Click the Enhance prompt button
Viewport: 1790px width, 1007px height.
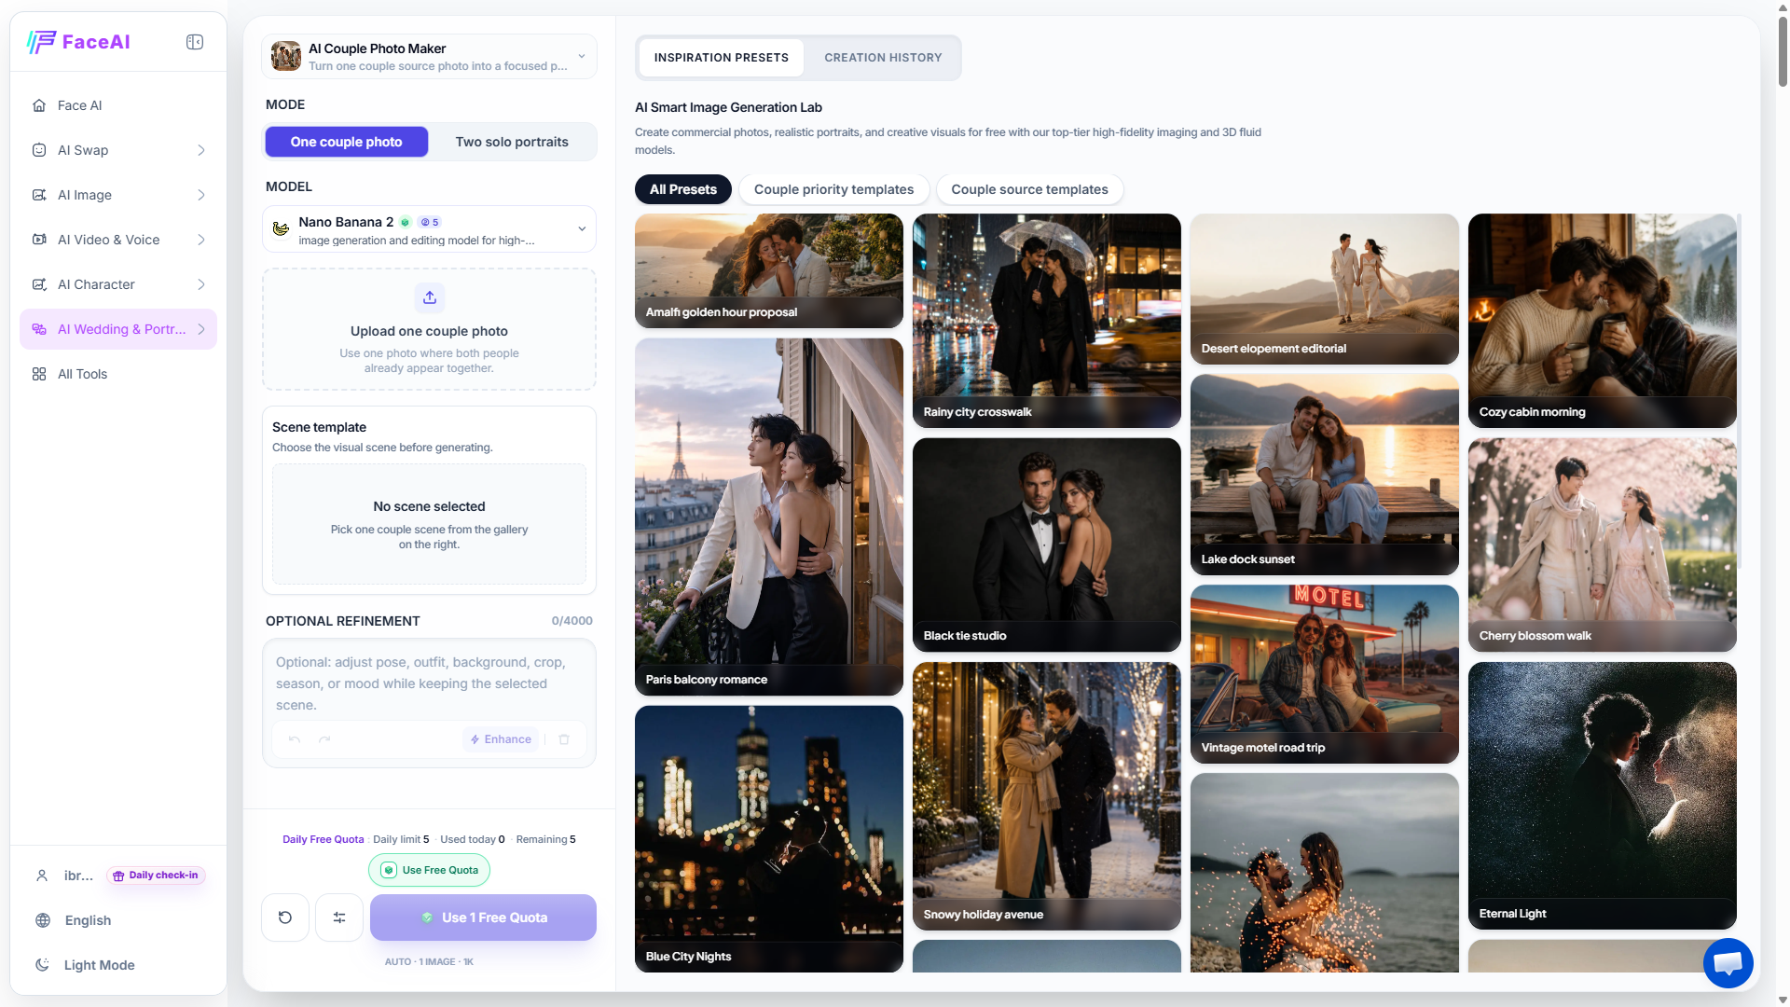(501, 739)
